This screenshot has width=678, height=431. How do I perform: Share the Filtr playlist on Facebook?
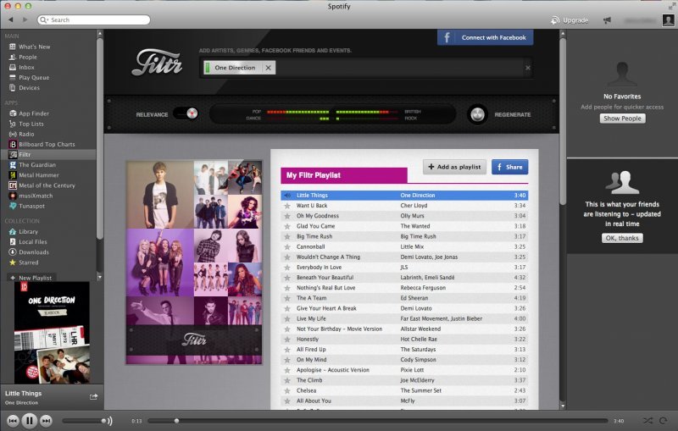click(x=510, y=167)
